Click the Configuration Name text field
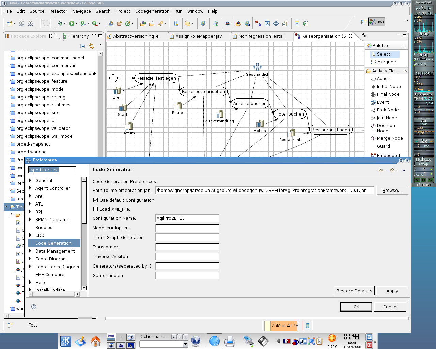Screen dimensions: 436x349 tap(187, 218)
